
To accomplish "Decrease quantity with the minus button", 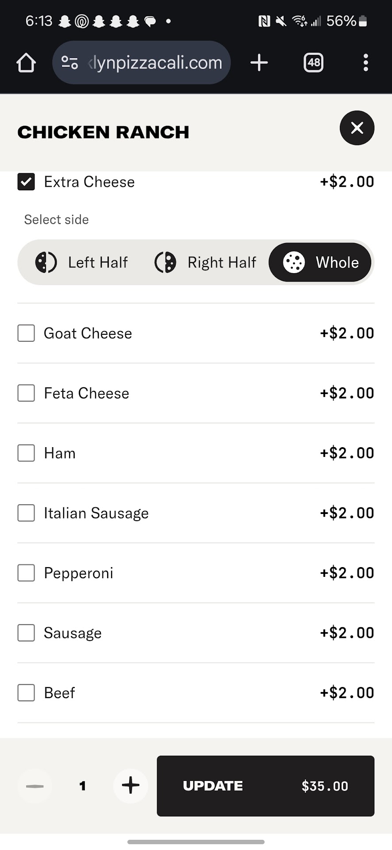I will [35, 786].
